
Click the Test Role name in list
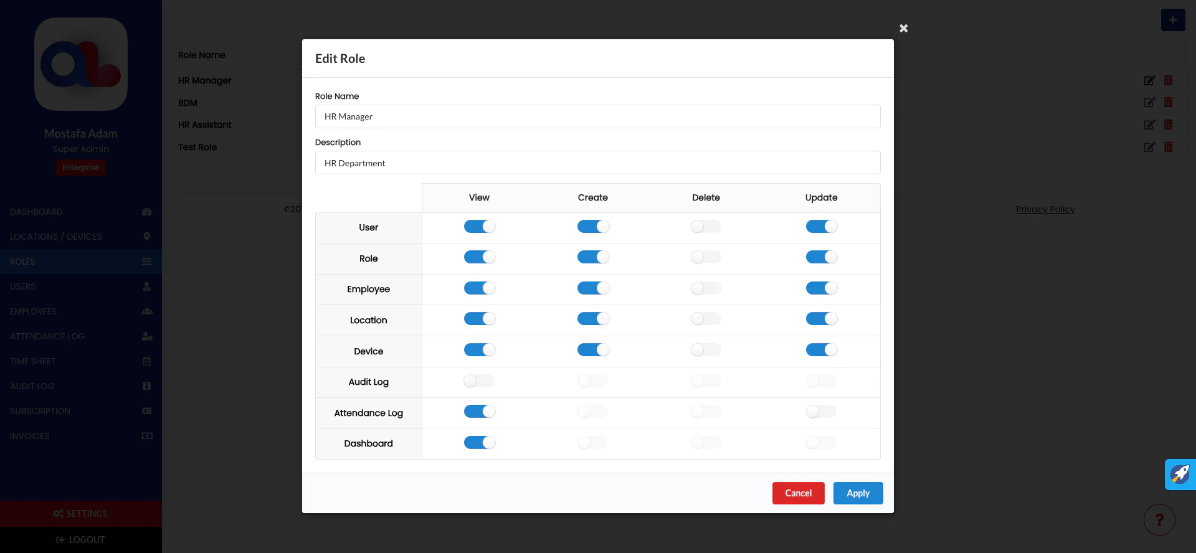coord(197,147)
